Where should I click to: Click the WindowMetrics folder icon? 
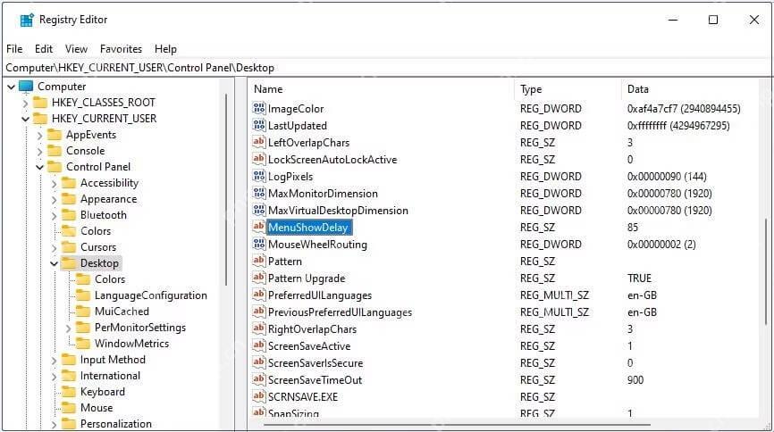(x=83, y=344)
